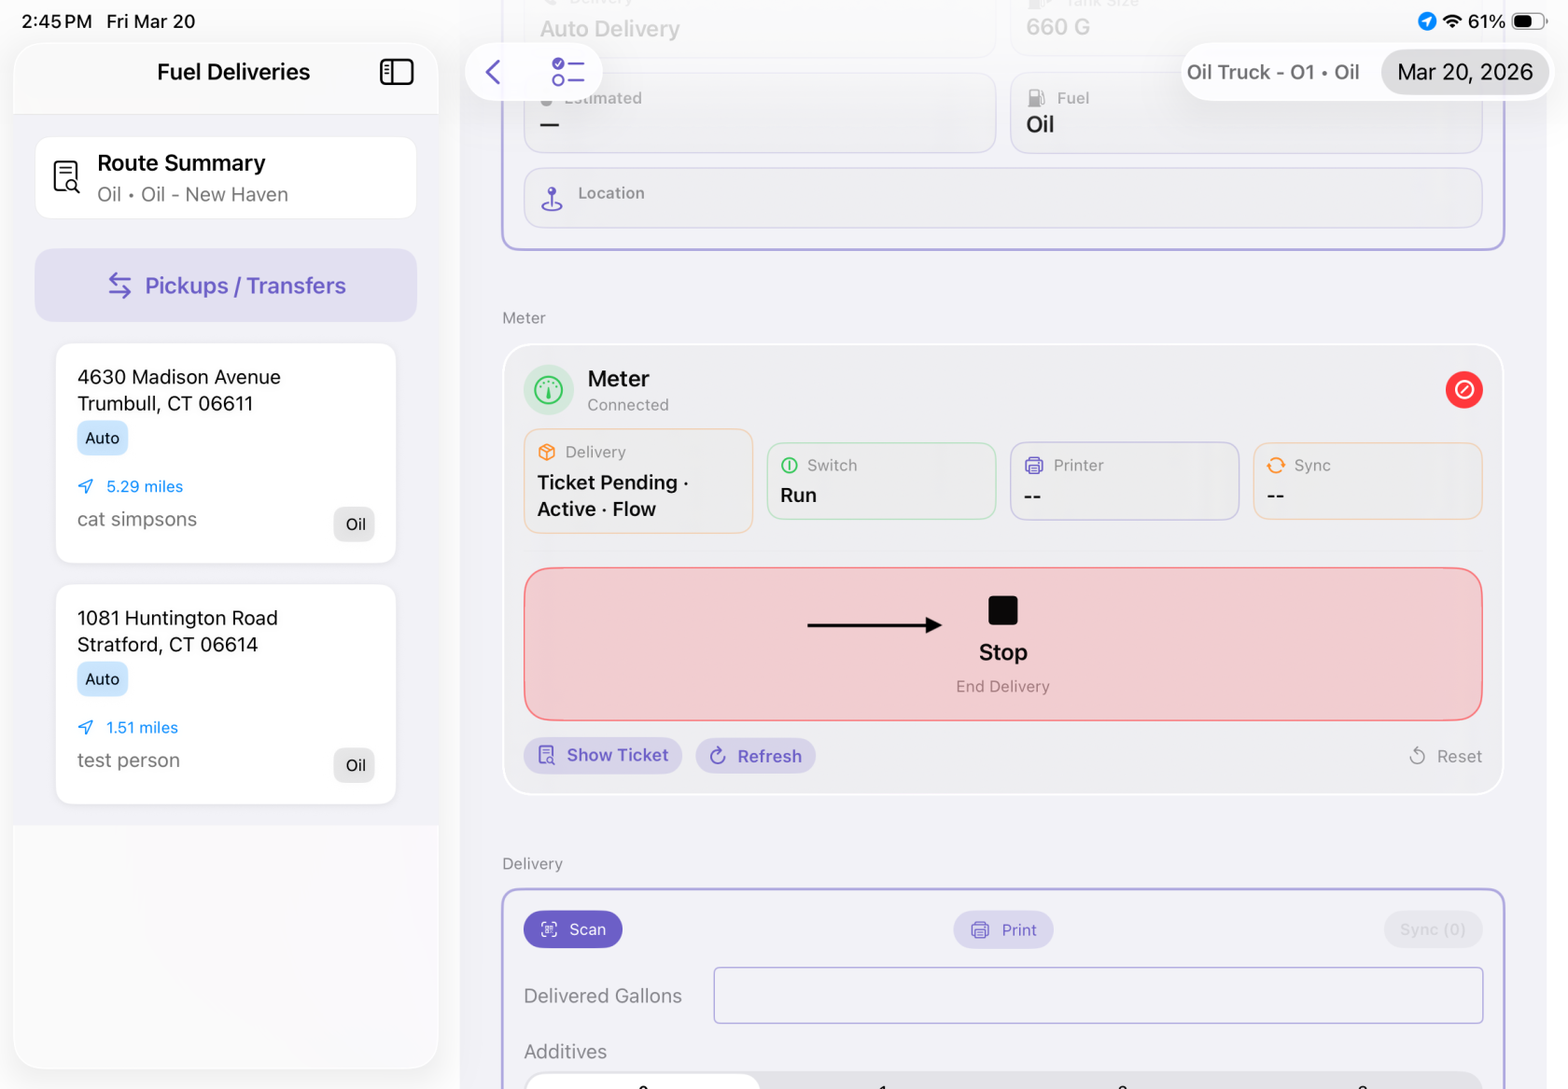Tap the green Meter gauge icon
This screenshot has width=1568, height=1089.
coord(549,390)
